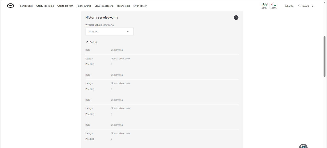The width and height of the screenshot is (327, 148).
Task: Open the Oferty specjalne menu
Action: click(x=45, y=6)
